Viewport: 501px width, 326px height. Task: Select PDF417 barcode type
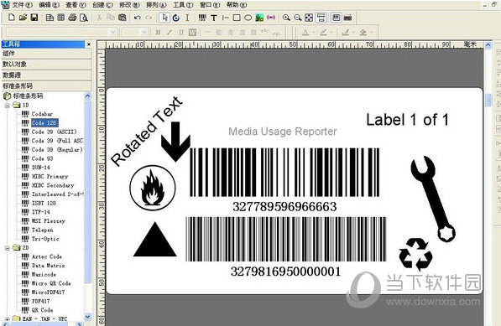(41, 301)
